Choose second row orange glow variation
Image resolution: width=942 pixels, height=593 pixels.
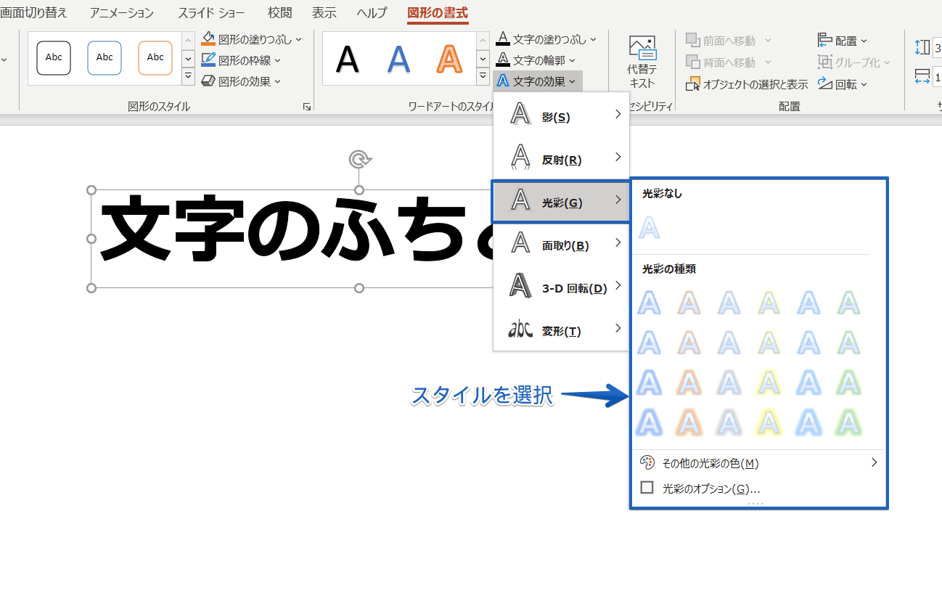coord(689,343)
